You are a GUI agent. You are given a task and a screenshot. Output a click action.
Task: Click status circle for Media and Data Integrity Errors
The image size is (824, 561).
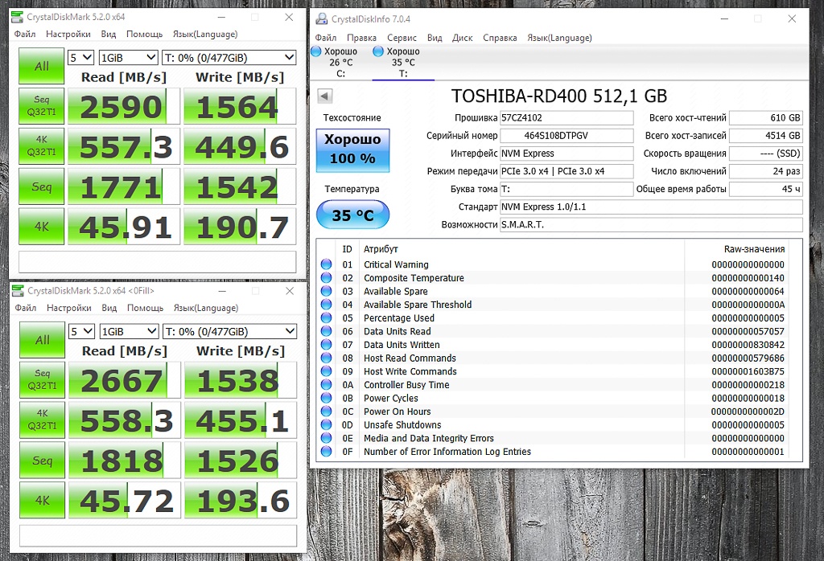(x=327, y=438)
